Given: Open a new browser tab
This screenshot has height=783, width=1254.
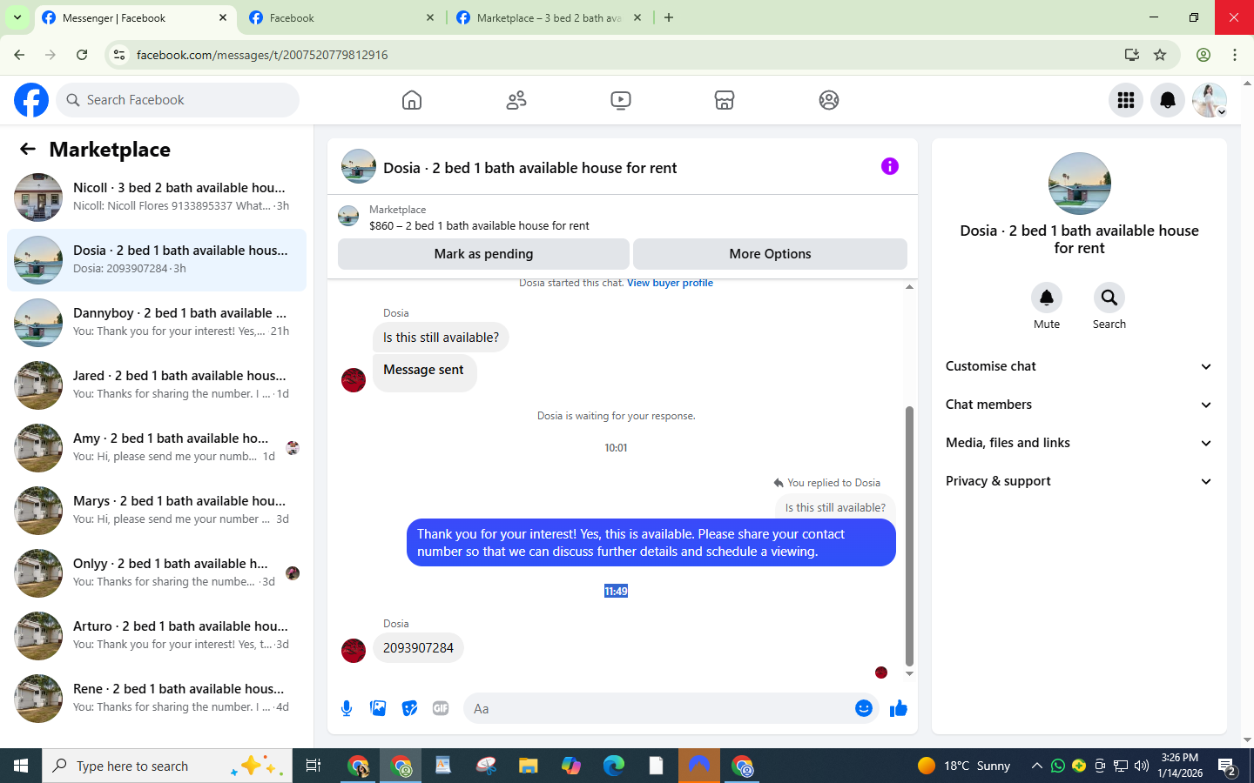Looking at the screenshot, I should coord(669,17).
